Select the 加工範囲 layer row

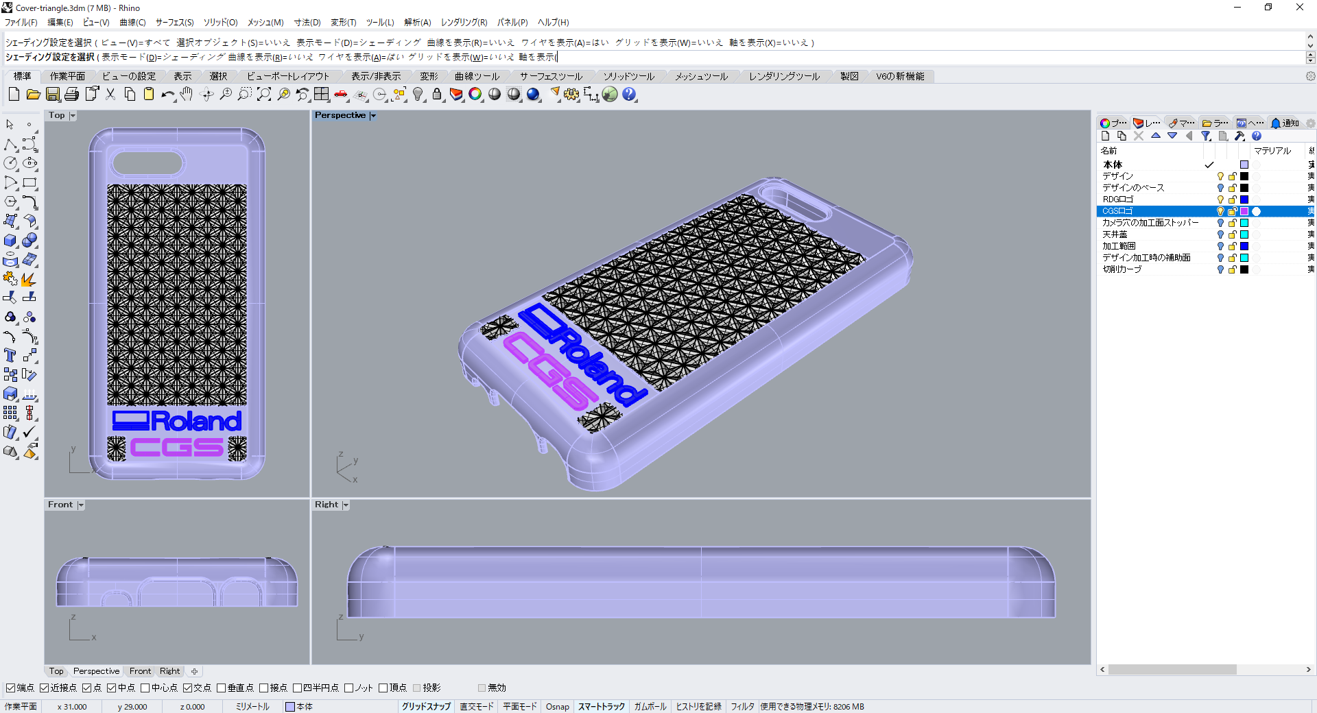click(x=1206, y=246)
